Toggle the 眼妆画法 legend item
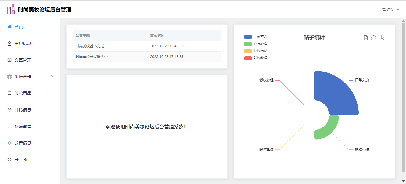 point(256,51)
